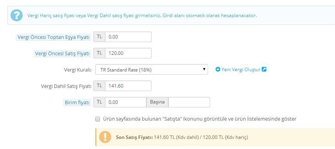
Task: Click the empty field after Başına
Action: [x=189, y=102]
